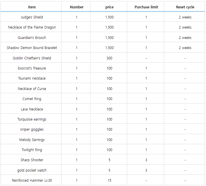The image size is (206, 186).
Task: Select the price column header
Action: [110, 7]
